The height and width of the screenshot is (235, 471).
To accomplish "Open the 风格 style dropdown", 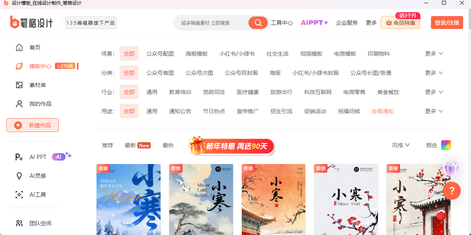I will (x=401, y=145).
